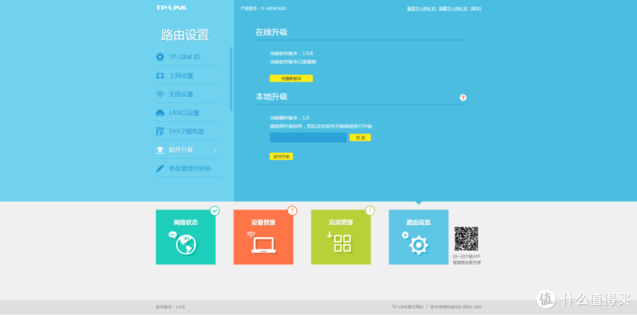Click the laptop icon in 设备管理 tile
Image resolution: width=637 pixels, height=315 pixels.
pos(263,245)
